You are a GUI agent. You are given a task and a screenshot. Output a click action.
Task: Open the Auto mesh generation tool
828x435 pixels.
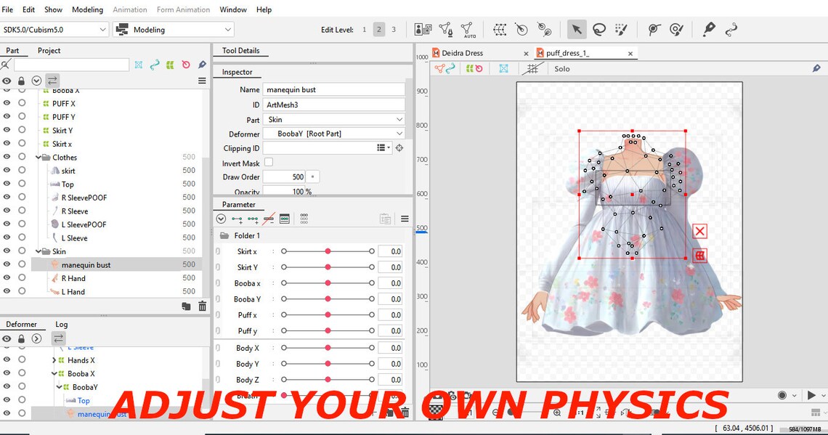(x=467, y=29)
